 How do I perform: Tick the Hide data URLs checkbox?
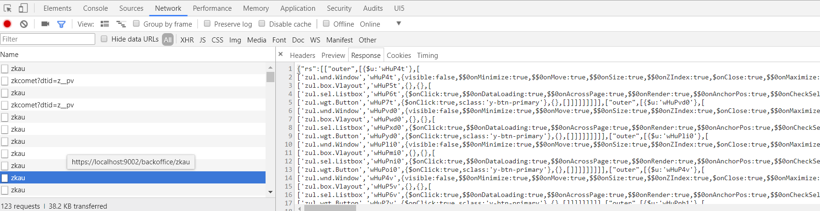104,39
